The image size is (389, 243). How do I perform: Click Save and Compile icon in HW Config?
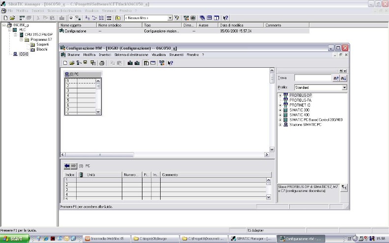click(93, 63)
